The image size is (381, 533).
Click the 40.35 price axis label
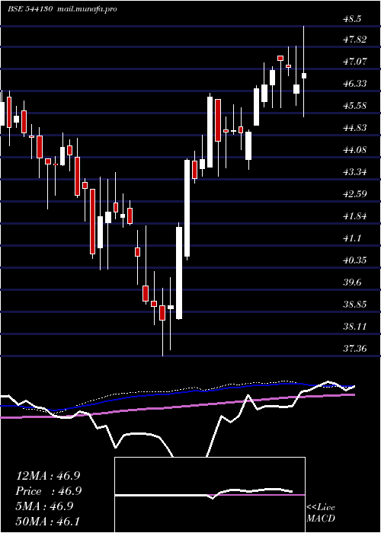coord(354,260)
